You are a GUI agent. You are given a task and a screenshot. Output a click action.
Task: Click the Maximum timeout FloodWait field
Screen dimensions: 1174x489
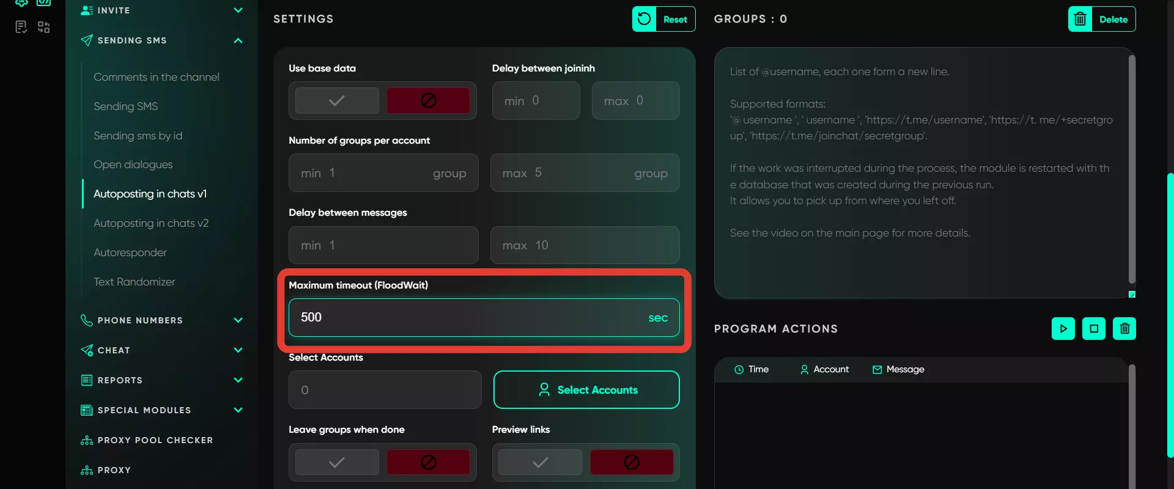484,317
